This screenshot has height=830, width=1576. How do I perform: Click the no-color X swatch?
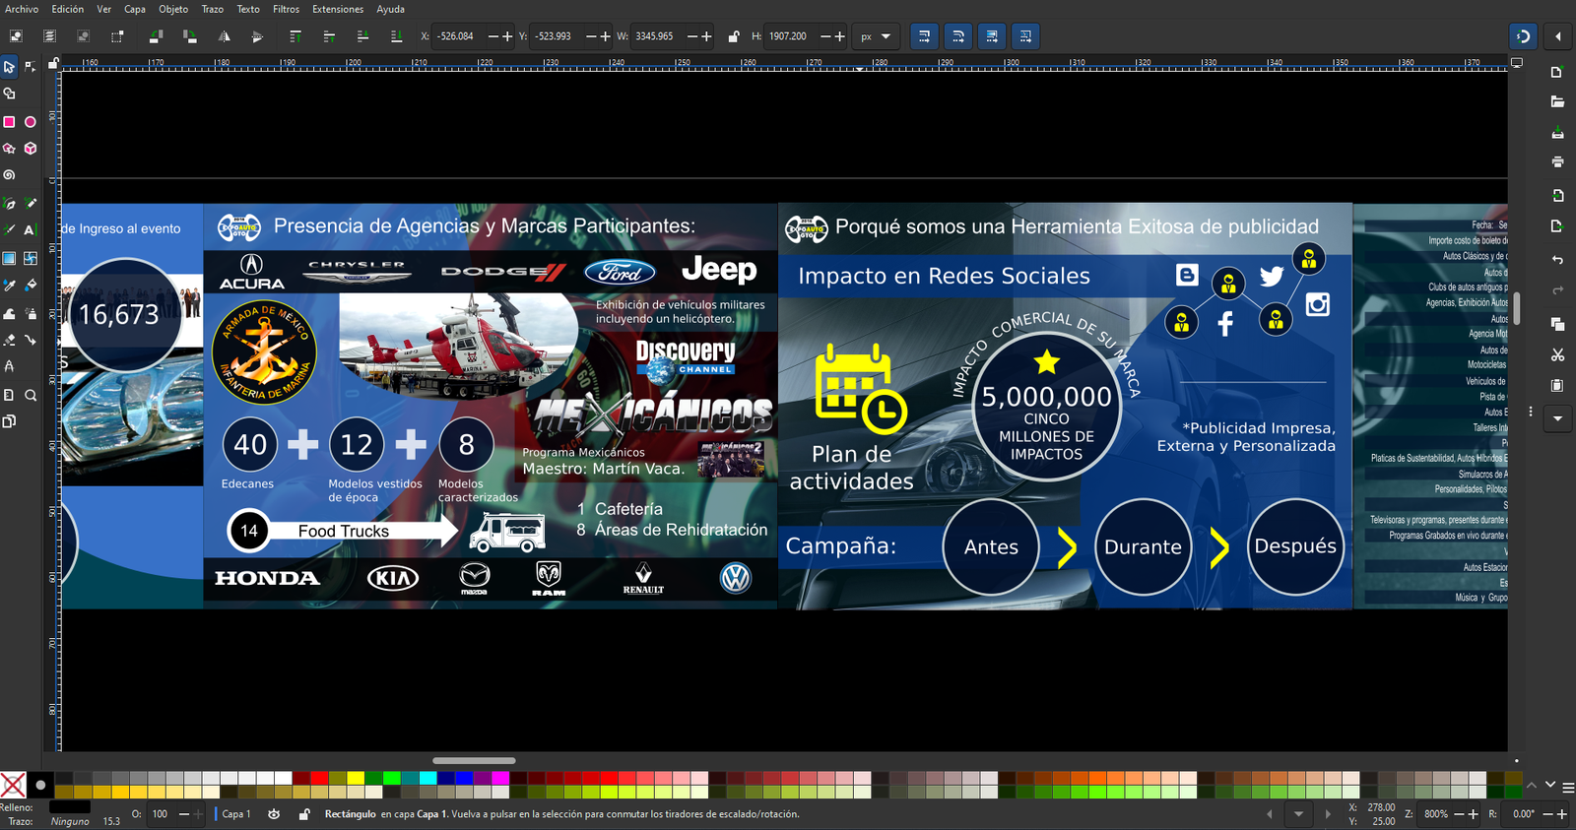(13, 785)
